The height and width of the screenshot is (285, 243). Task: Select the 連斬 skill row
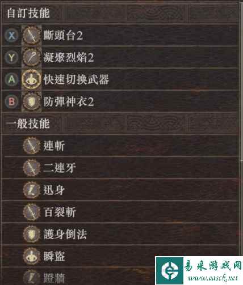120,146
